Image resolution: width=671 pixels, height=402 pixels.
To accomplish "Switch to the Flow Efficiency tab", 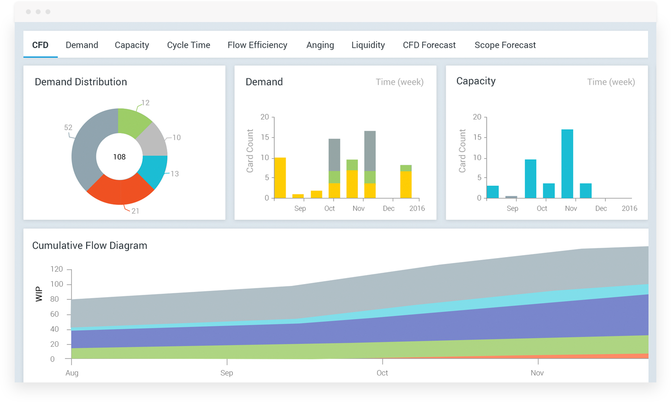I will click(257, 45).
